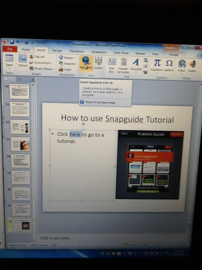Click the Redo button in quick access toolbar
The width and height of the screenshot is (202, 270).
(26, 43)
